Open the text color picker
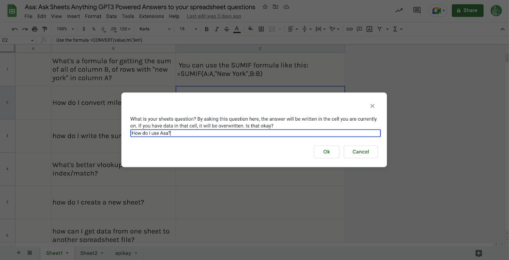509x260 pixels. coord(237,29)
